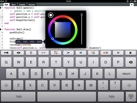Tap the Wi-Fi icon in status bar
This screenshot has height=103, width=137.
6,1
